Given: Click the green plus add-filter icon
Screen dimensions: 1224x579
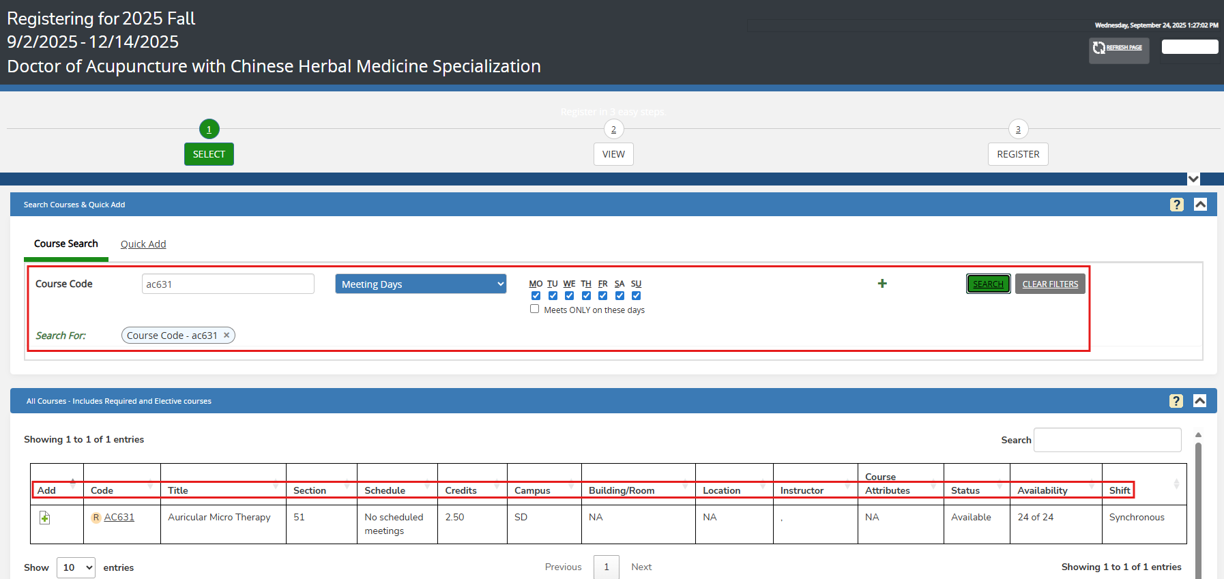Looking at the screenshot, I should [x=882, y=284].
